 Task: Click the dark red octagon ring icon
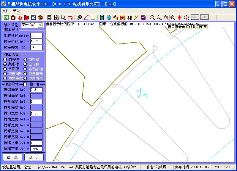(x=13, y=18)
